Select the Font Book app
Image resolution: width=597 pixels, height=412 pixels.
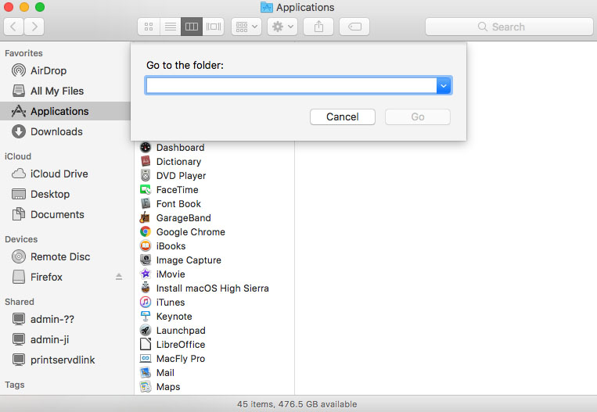click(178, 204)
